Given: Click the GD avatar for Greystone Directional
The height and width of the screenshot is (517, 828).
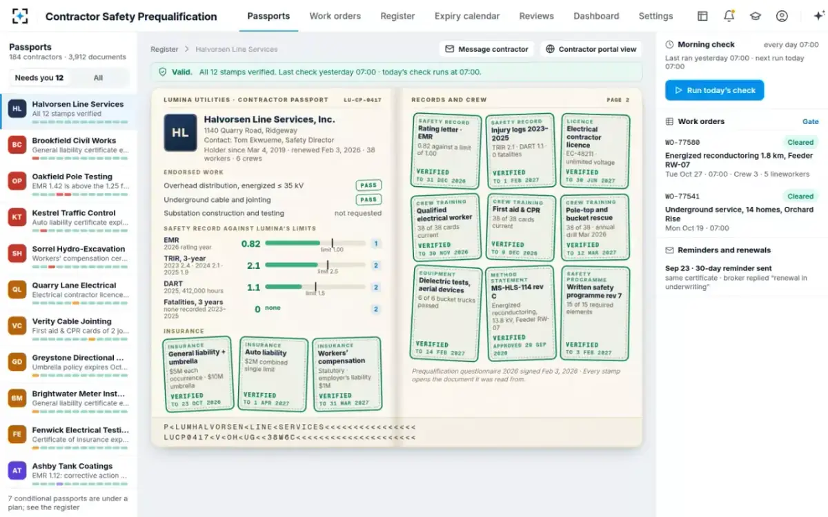Looking at the screenshot, I should click(x=17, y=362).
